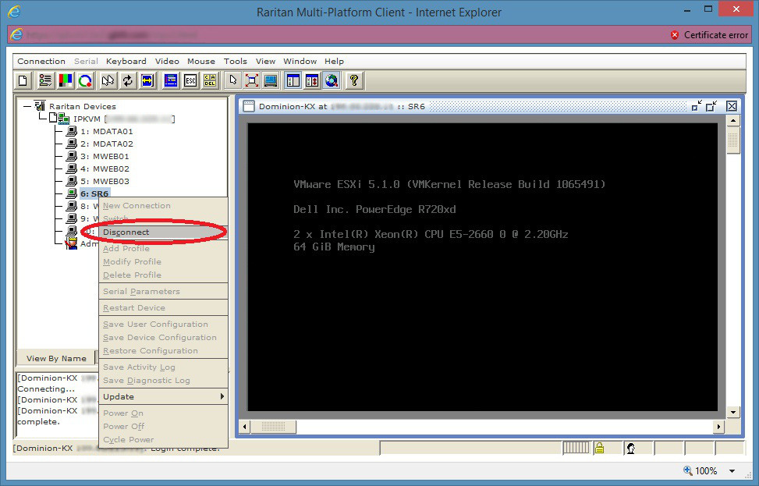Click Refresh Screen toolbar icon
759x486 pixels.
pos(127,80)
